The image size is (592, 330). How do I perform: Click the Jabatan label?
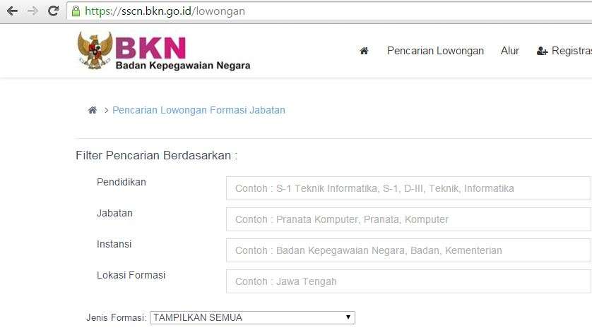click(x=114, y=213)
